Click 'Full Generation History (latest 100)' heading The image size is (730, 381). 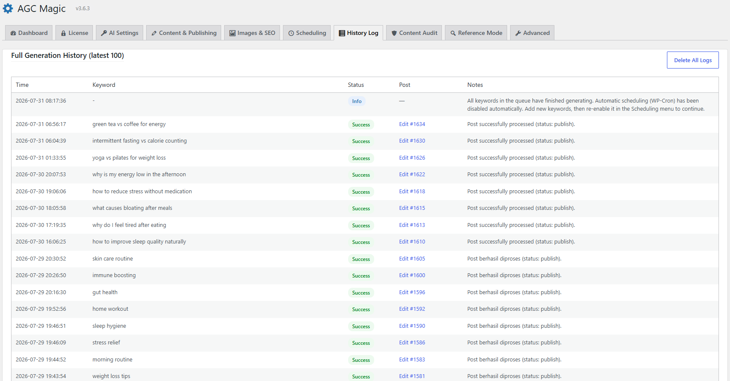[67, 55]
